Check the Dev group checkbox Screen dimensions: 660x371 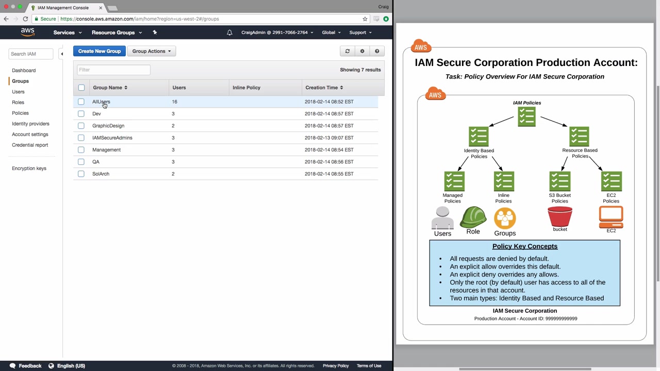pyautogui.click(x=81, y=113)
